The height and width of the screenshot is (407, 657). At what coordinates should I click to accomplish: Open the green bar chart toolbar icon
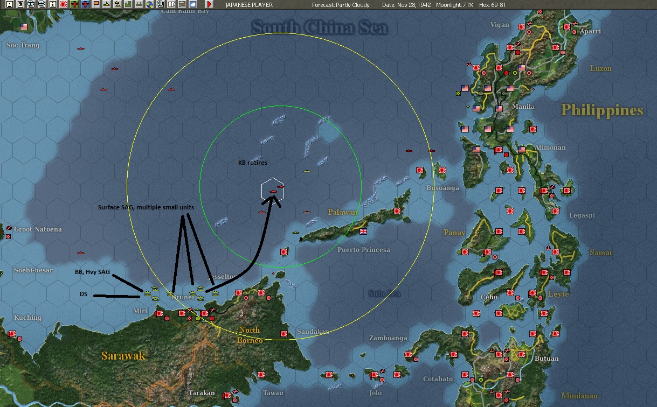(x=128, y=4)
